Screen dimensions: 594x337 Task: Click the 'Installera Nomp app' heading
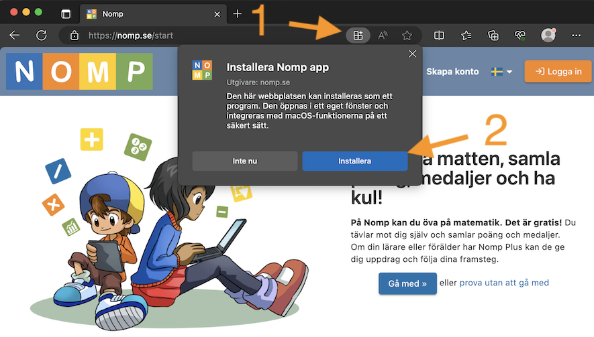278,67
